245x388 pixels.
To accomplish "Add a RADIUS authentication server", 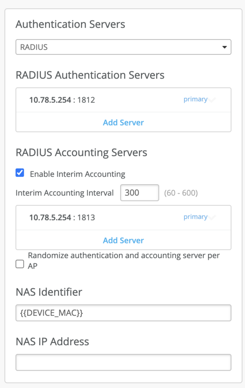I will [x=124, y=123].
